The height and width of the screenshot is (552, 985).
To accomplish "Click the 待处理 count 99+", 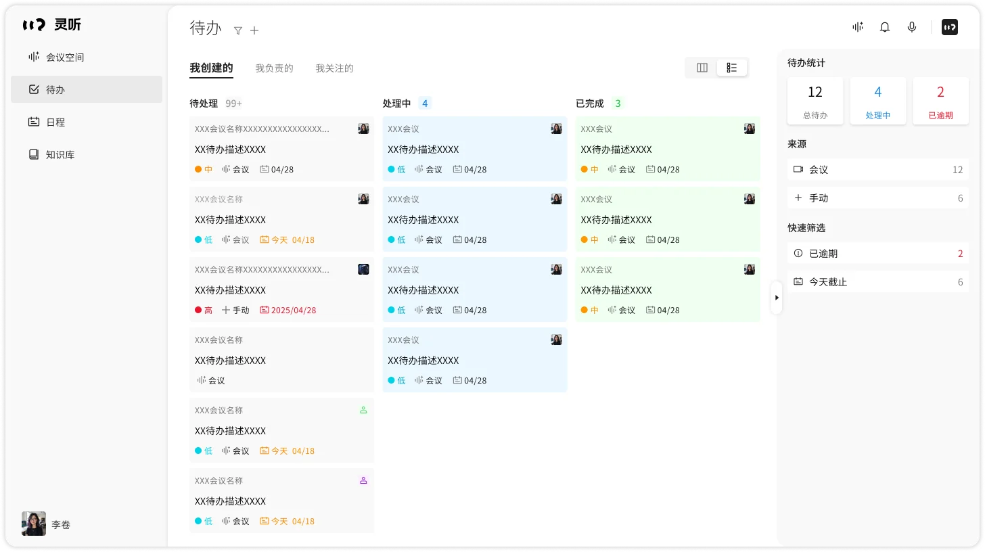I will point(233,103).
